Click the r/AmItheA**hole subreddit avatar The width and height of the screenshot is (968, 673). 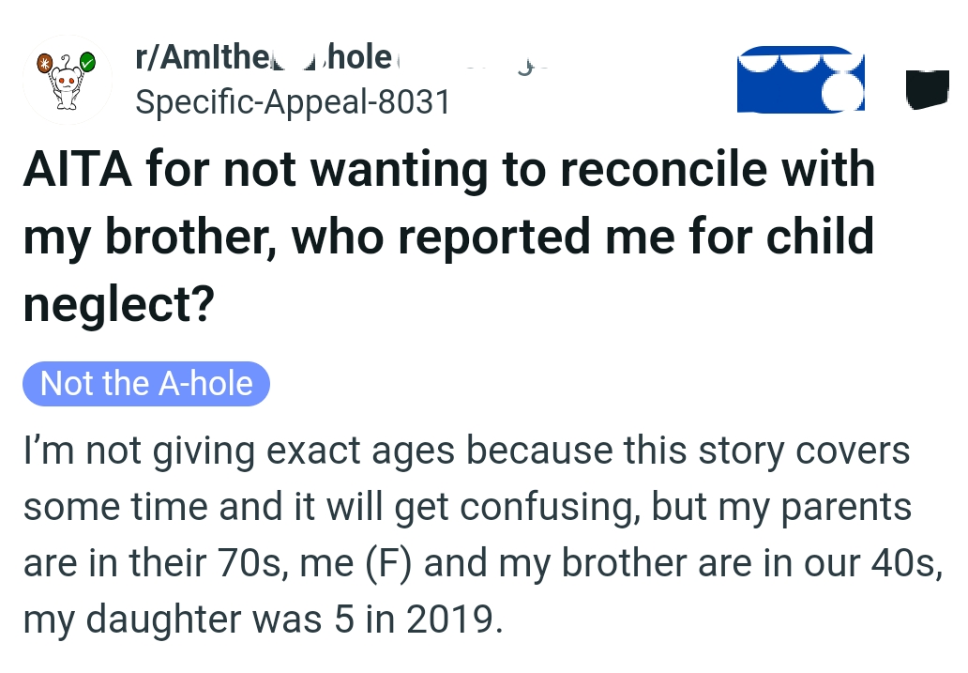[67, 79]
